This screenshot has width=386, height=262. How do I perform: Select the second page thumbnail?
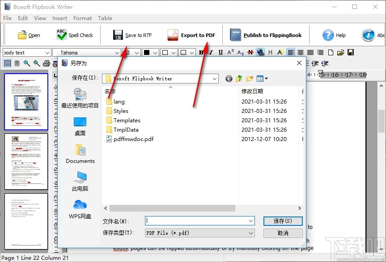click(25, 162)
